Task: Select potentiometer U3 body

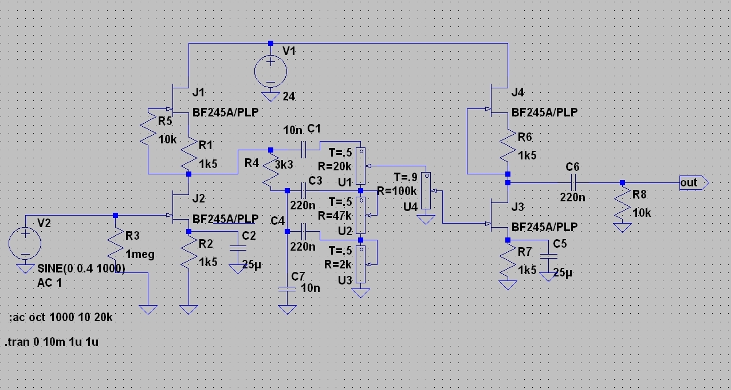Action: pos(360,264)
